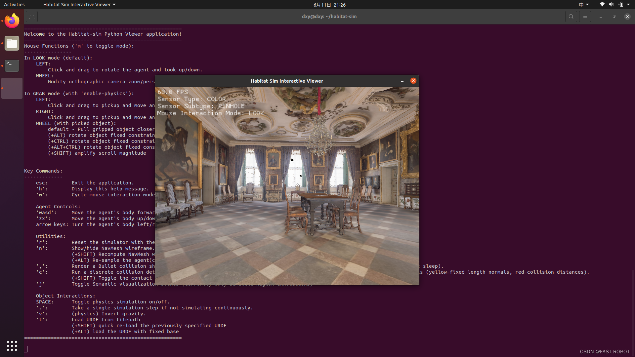The height and width of the screenshot is (357, 635).
Task: Open Firefox from the dock
Action: pyautogui.click(x=12, y=20)
